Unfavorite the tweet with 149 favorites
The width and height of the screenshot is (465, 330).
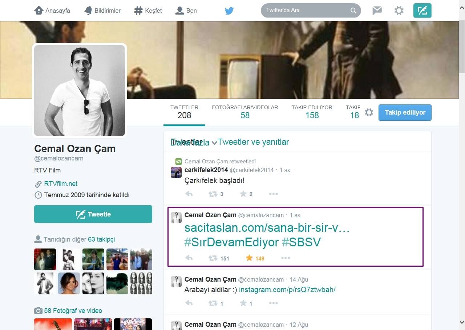pos(249,258)
